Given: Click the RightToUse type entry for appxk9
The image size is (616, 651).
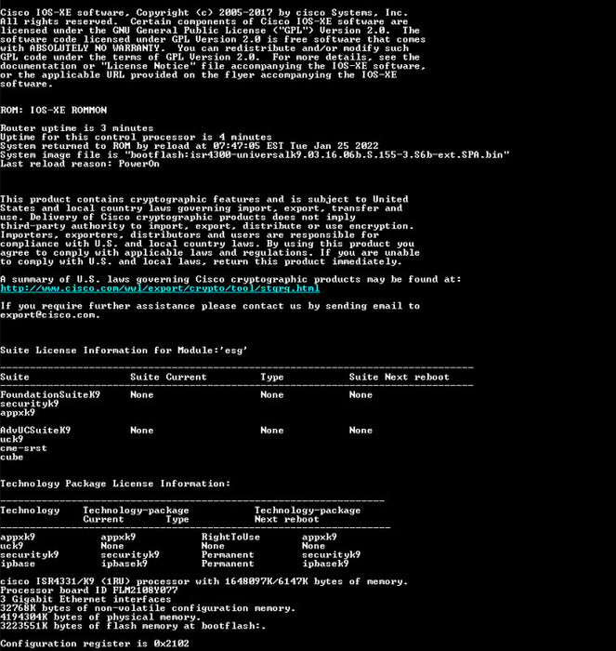Looking at the screenshot, I should [230, 538].
